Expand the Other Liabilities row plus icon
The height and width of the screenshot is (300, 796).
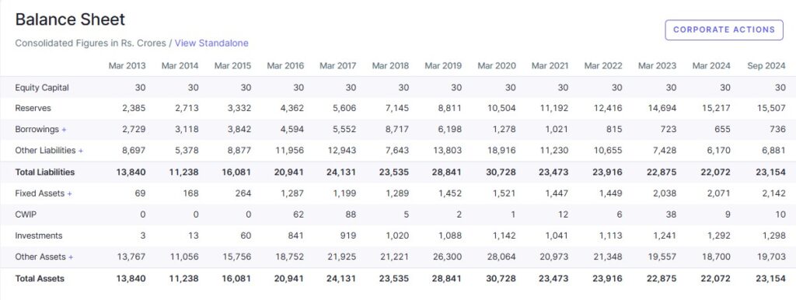point(81,151)
